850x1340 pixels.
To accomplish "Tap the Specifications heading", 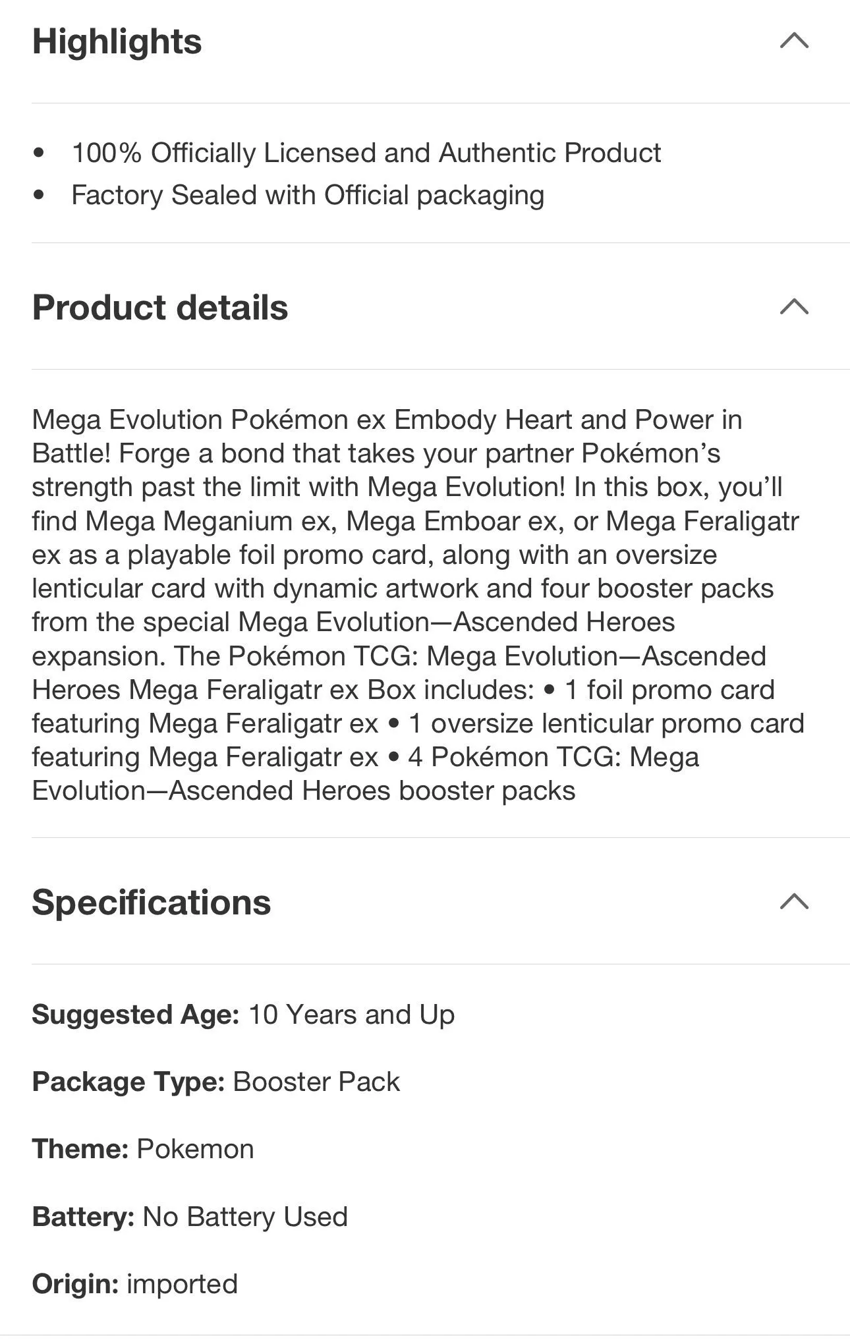I will (152, 902).
